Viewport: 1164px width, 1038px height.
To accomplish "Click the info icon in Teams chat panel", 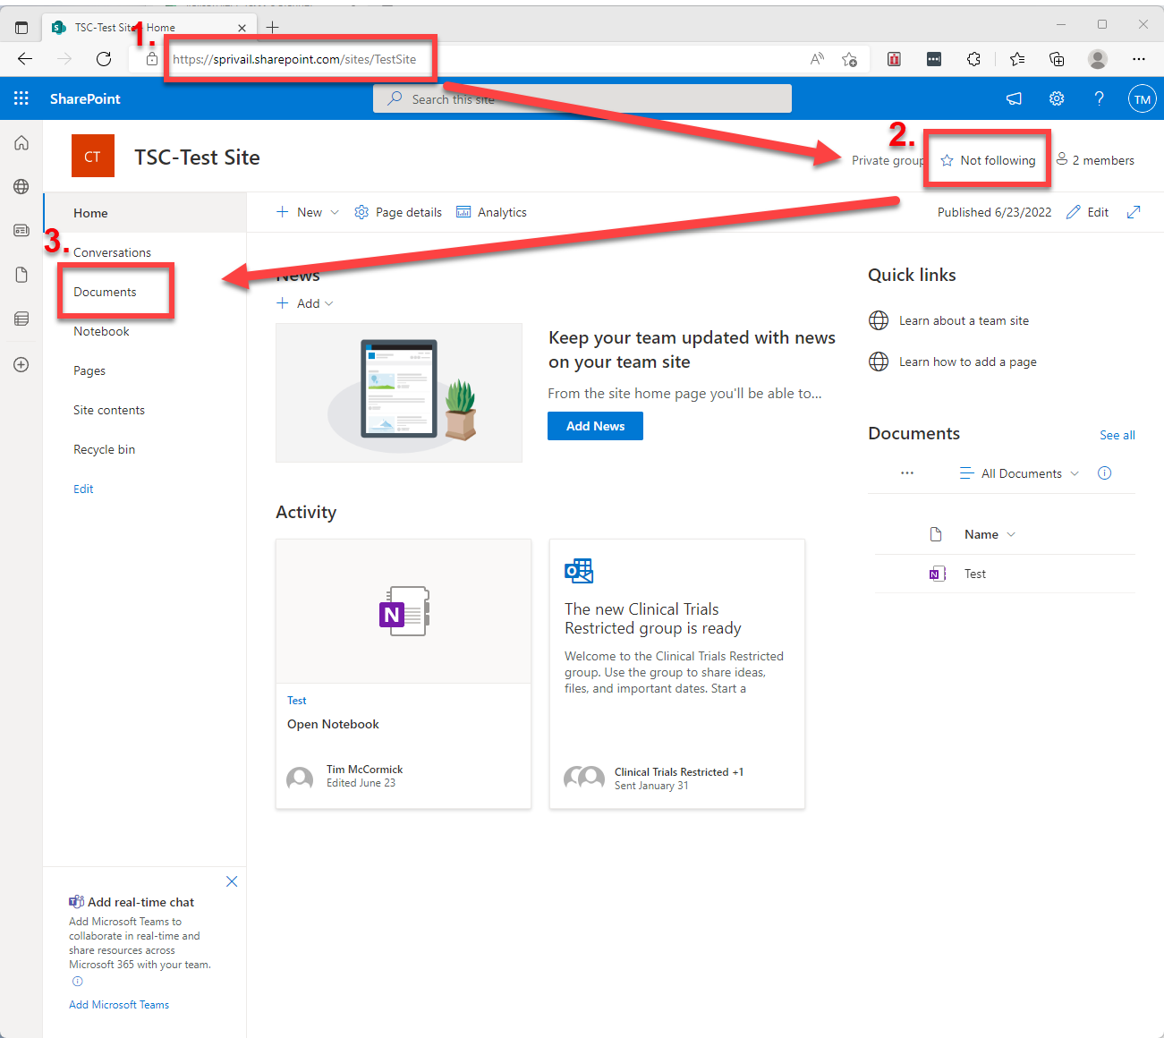I will click(x=78, y=982).
